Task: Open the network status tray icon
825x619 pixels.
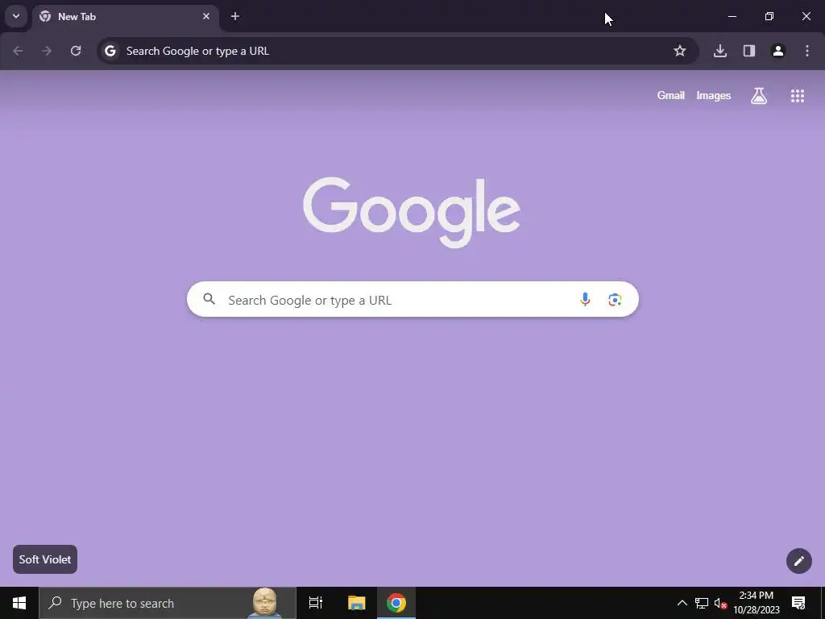Action: [702, 603]
